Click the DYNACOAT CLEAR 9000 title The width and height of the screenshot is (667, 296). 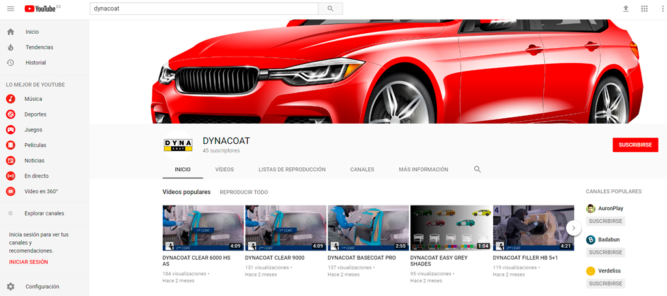point(275,258)
